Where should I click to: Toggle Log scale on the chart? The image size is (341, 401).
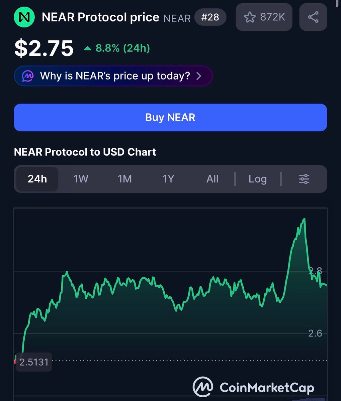(258, 179)
